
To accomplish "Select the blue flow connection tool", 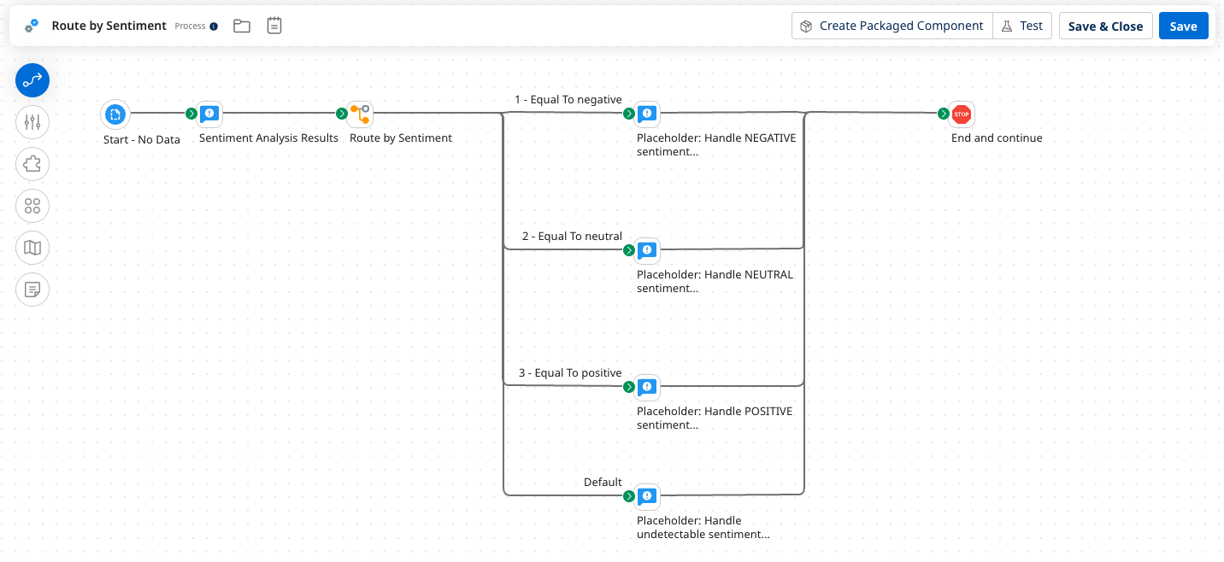I will tap(32, 79).
